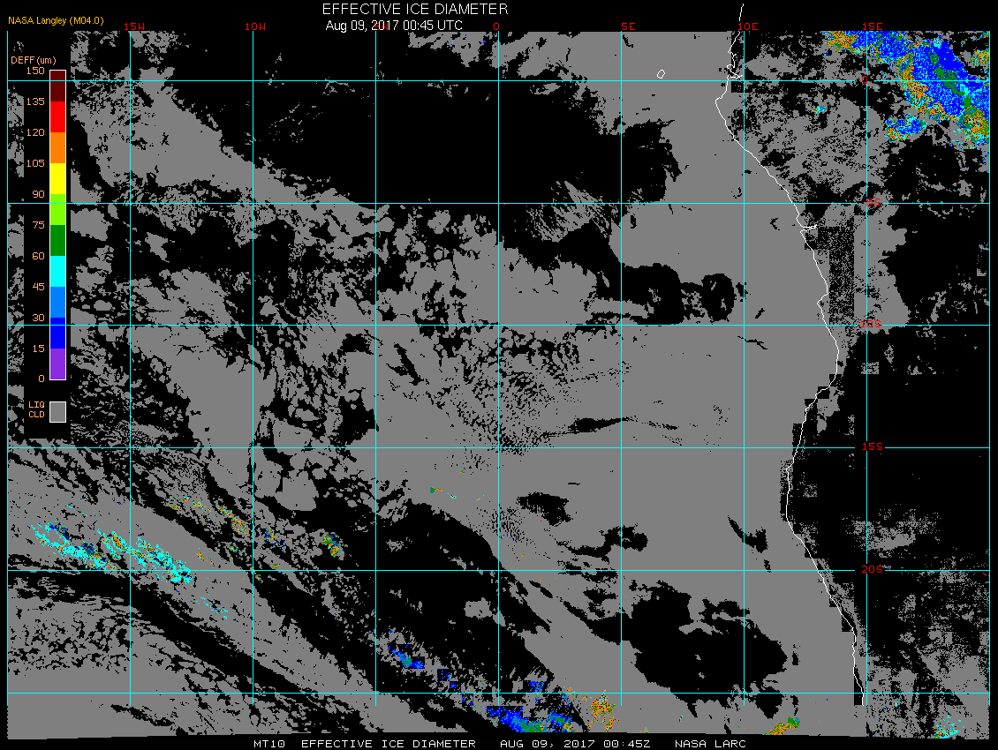Click the '5S' latitude label
This screenshot has width=998, height=750.
click(873, 202)
